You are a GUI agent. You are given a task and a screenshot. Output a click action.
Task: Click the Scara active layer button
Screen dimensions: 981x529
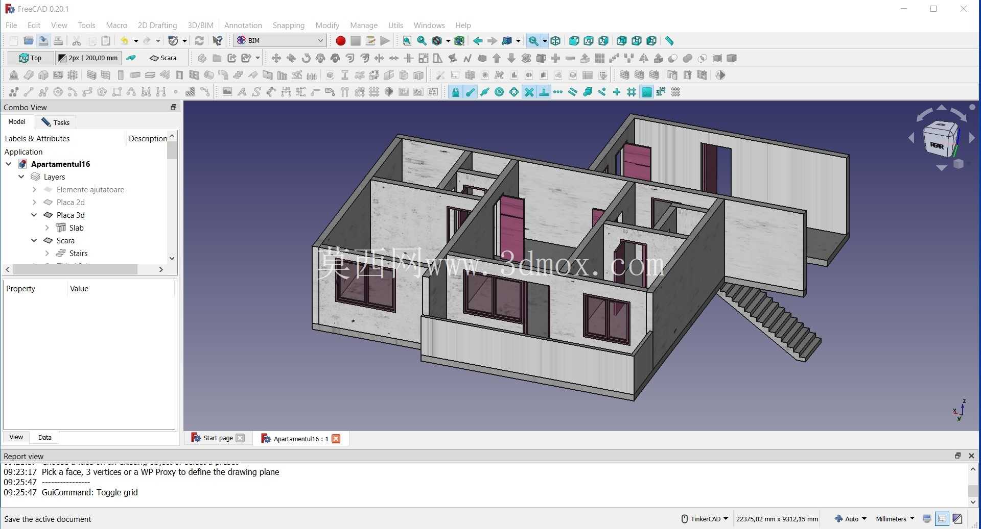tap(163, 58)
